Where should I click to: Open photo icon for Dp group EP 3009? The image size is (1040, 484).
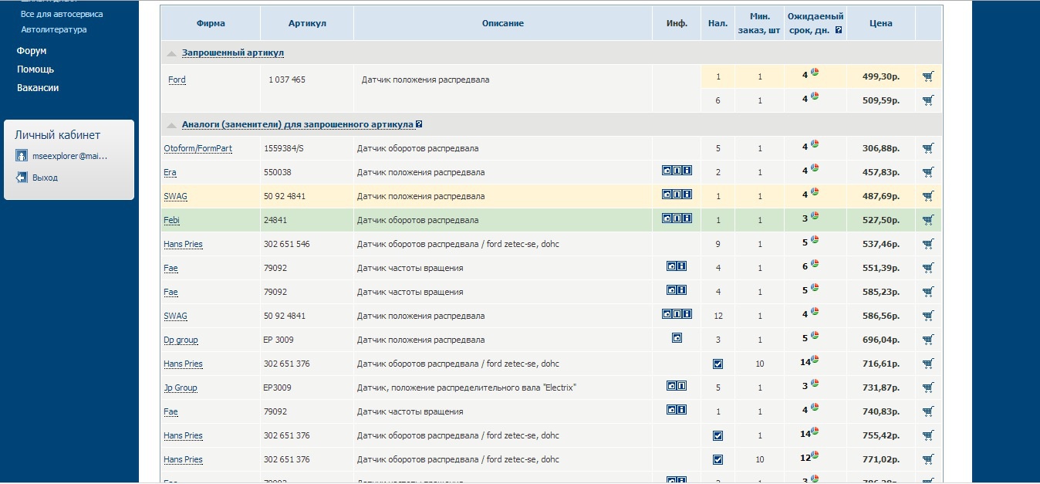tap(677, 338)
